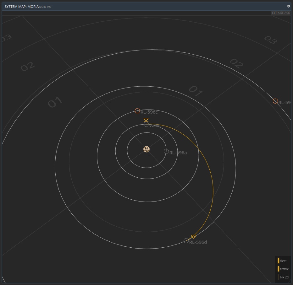This screenshot has width=293, height=285.
Task: Enable the Fix 2d view option
Action: point(284,277)
